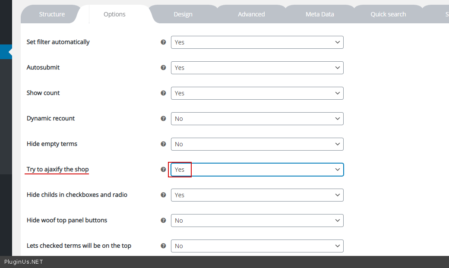Screen dimensions: 449x268
Task: Open the Set filter automatically dropdown
Action: pos(257,42)
